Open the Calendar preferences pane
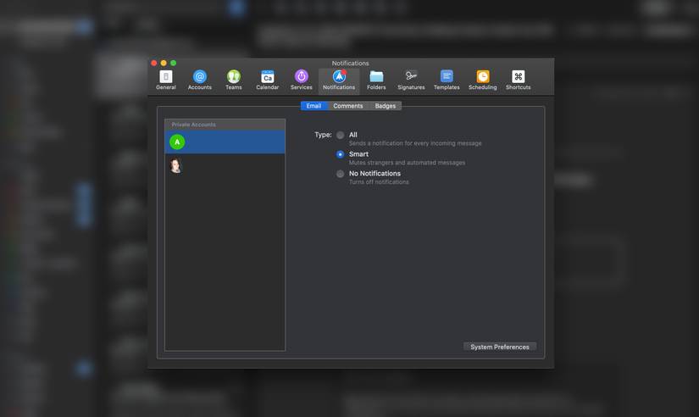The height and width of the screenshot is (417, 699). 268,81
